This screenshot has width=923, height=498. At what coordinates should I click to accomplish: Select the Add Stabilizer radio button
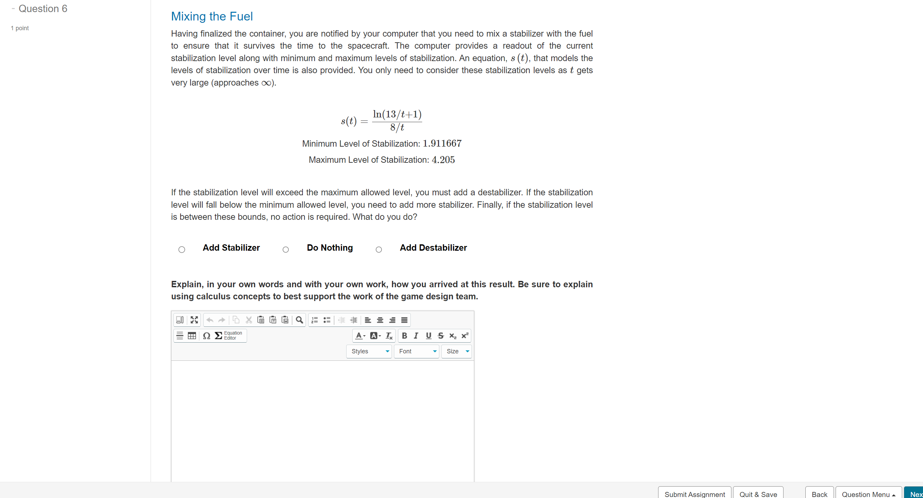tap(182, 249)
